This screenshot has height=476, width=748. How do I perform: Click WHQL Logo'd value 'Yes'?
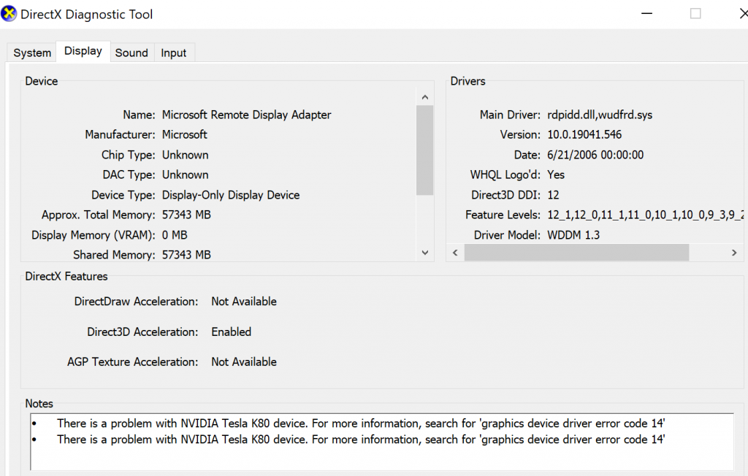556,175
